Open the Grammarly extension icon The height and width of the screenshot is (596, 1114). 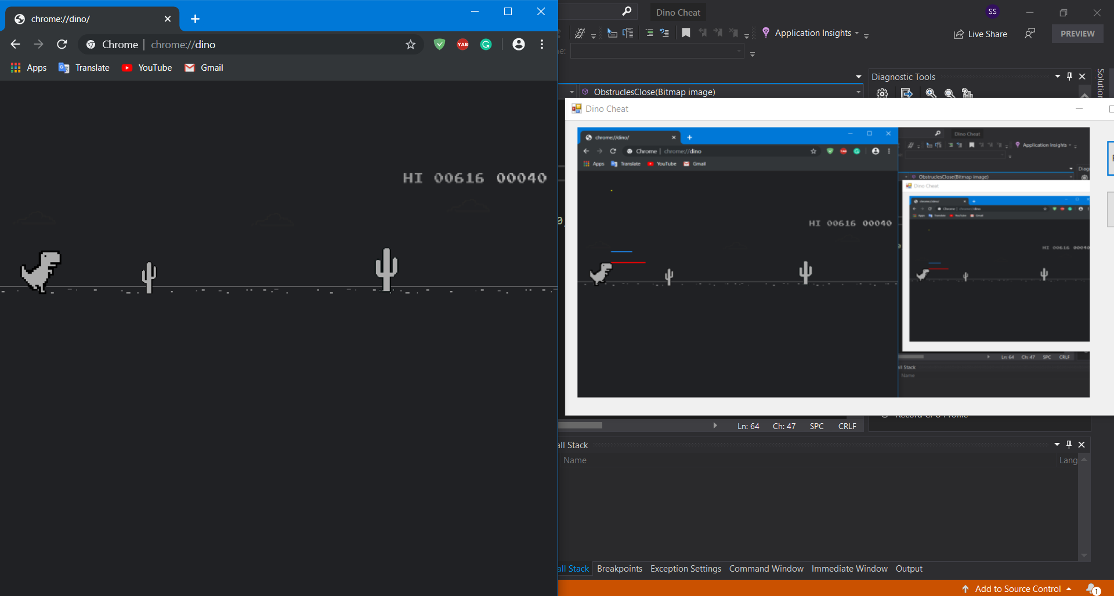(486, 44)
